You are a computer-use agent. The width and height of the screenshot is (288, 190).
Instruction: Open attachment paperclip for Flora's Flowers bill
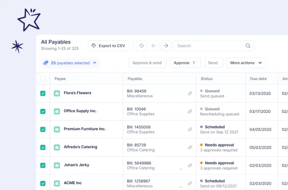[x=190, y=93]
